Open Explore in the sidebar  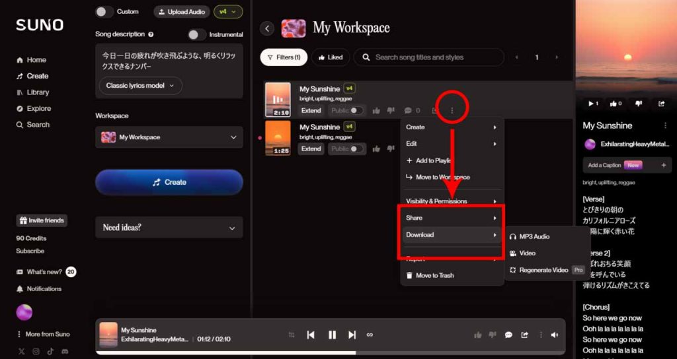pyautogui.click(x=34, y=109)
